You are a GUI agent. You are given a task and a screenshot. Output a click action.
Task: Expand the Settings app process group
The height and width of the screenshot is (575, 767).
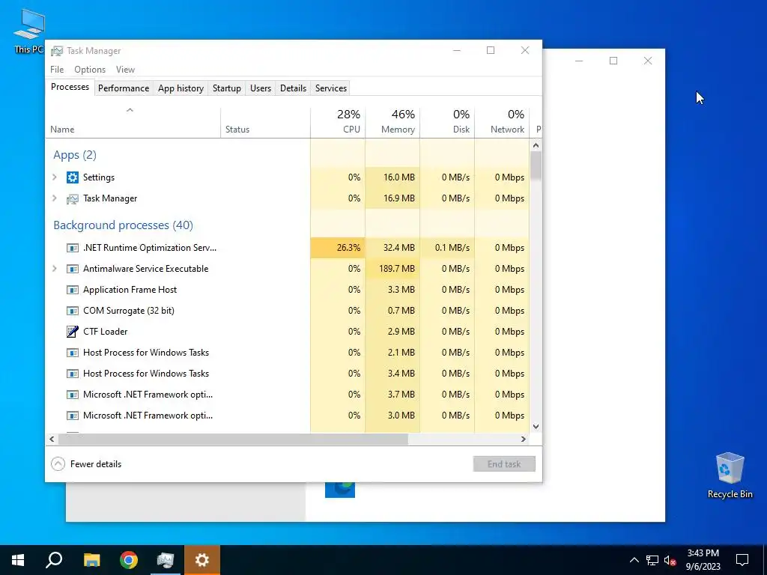55,177
